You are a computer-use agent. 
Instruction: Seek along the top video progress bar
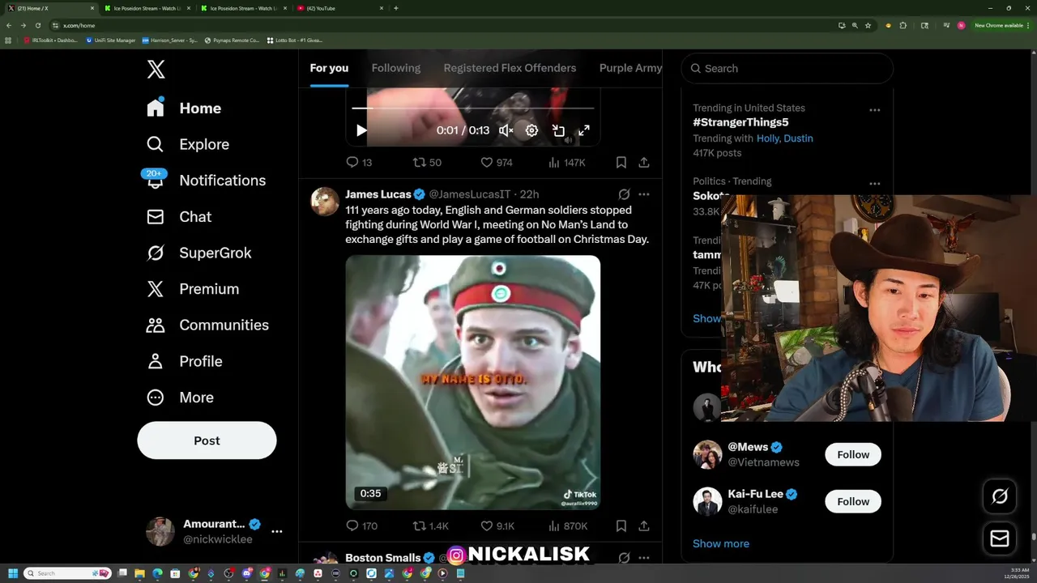(473, 108)
